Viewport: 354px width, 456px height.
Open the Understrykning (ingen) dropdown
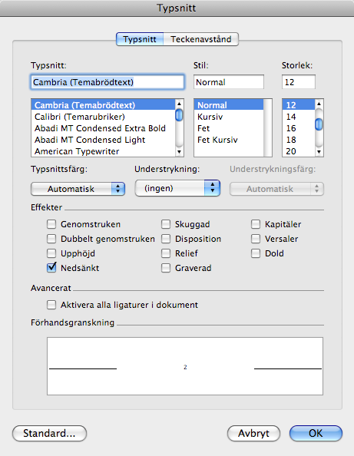click(x=177, y=188)
